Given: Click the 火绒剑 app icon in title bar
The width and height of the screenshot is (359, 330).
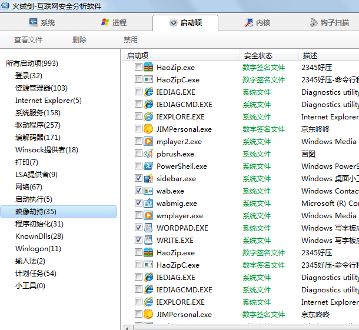Looking at the screenshot, I should pyautogui.click(x=5, y=6).
